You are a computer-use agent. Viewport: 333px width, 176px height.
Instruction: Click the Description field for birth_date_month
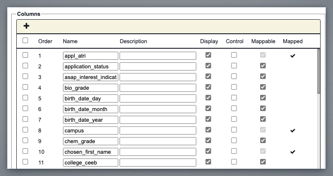point(158,109)
